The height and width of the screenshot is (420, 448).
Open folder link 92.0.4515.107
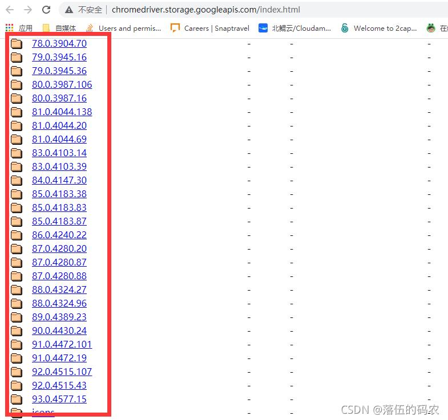click(62, 372)
